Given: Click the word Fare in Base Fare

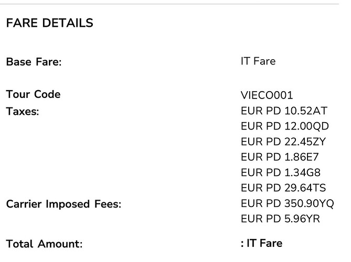Looking at the screenshot, I should [49, 62].
